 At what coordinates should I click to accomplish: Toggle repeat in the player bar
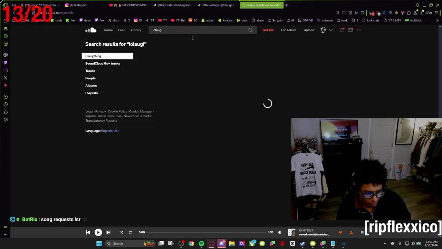point(131,232)
